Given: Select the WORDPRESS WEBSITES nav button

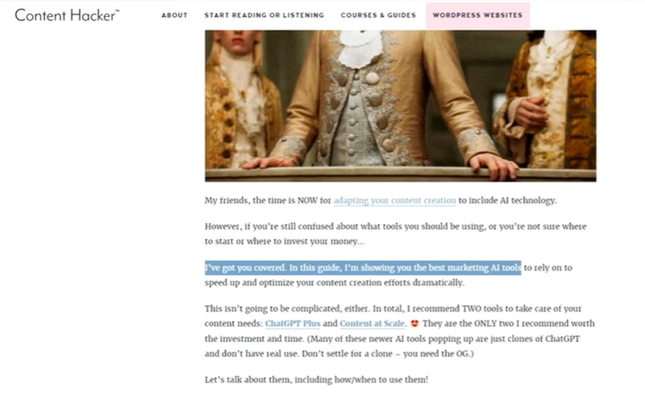Looking at the screenshot, I should point(477,15).
